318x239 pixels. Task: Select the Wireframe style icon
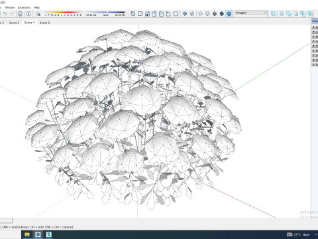click(x=201, y=14)
